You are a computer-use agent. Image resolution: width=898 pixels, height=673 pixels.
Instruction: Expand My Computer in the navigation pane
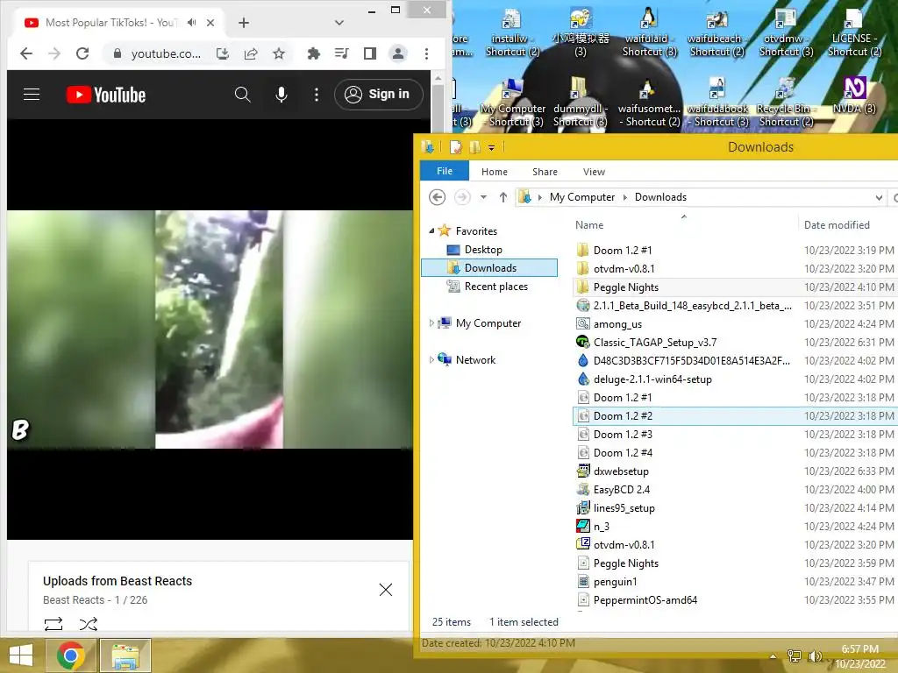point(431,323)
